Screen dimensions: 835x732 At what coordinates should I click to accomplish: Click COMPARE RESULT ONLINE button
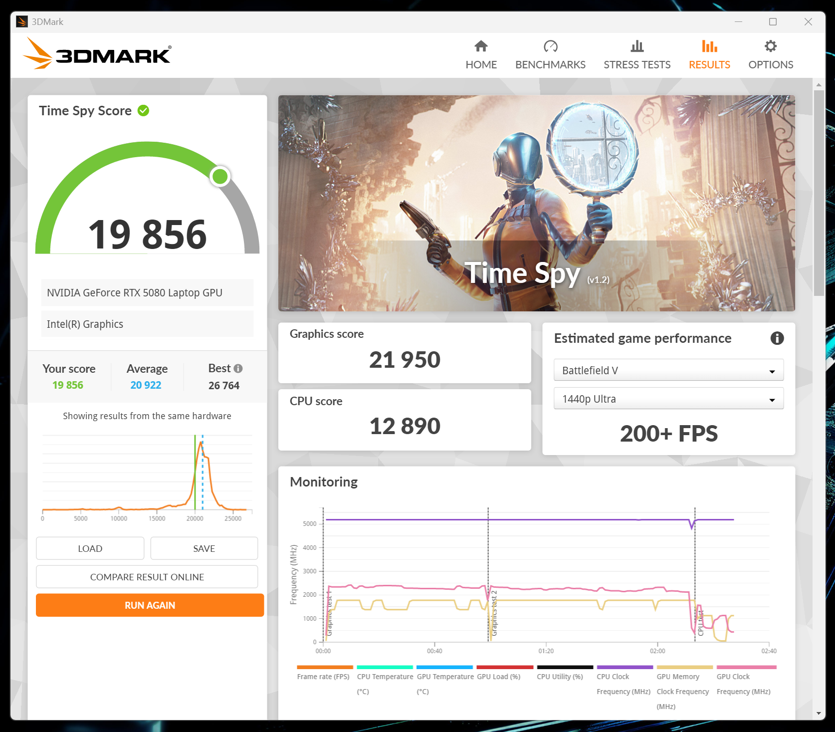coord(147,577)
